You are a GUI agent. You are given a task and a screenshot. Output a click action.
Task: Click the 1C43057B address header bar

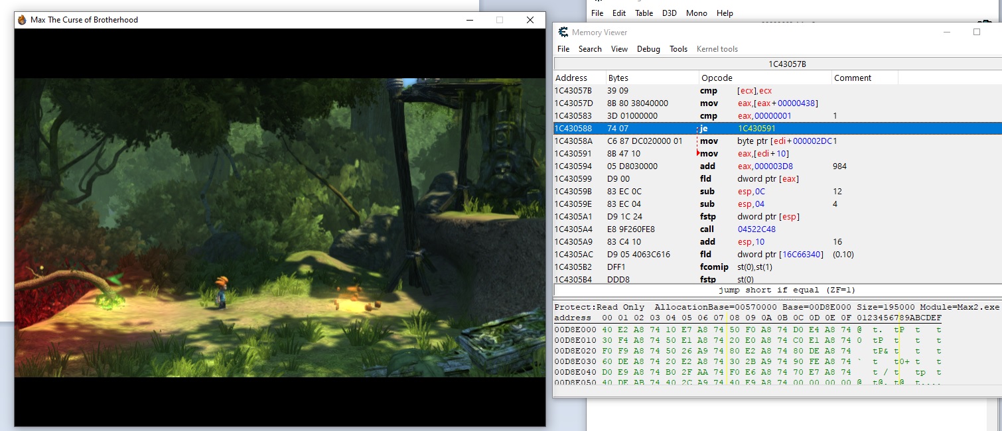click(x=777, y=64)
